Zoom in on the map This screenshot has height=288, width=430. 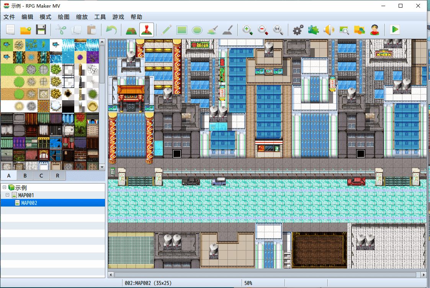click(x=248, y=29)
